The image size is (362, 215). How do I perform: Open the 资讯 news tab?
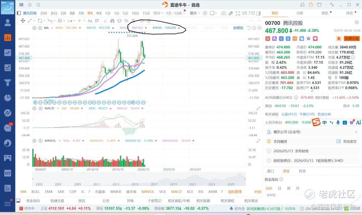click(x=325, y=13)
